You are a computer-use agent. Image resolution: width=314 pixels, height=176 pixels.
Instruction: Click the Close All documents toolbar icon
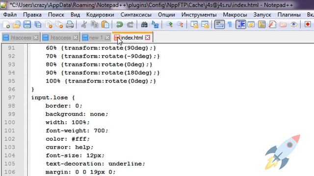pos(59,24)
